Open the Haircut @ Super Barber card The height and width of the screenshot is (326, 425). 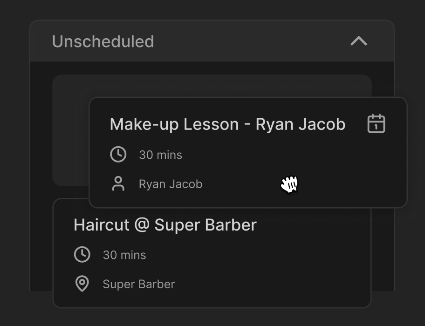(165, 225)
